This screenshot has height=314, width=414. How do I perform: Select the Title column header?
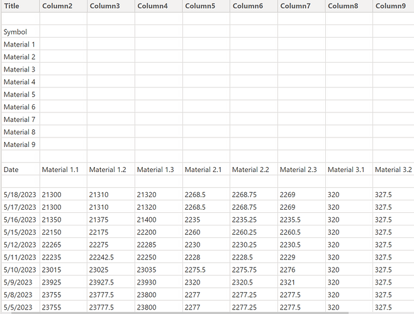tap(20, 6)
